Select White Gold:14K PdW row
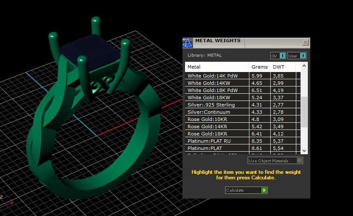Image resolution: width=353 pixels, height=216 pixels. (243, 76)
